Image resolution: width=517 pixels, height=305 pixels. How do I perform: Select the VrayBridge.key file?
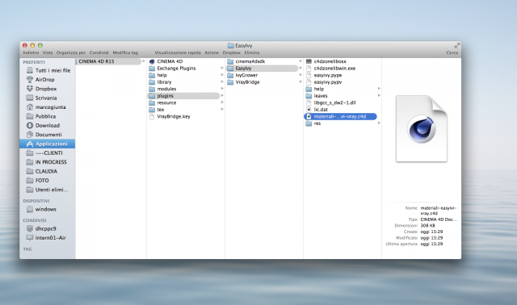(170, 117)
